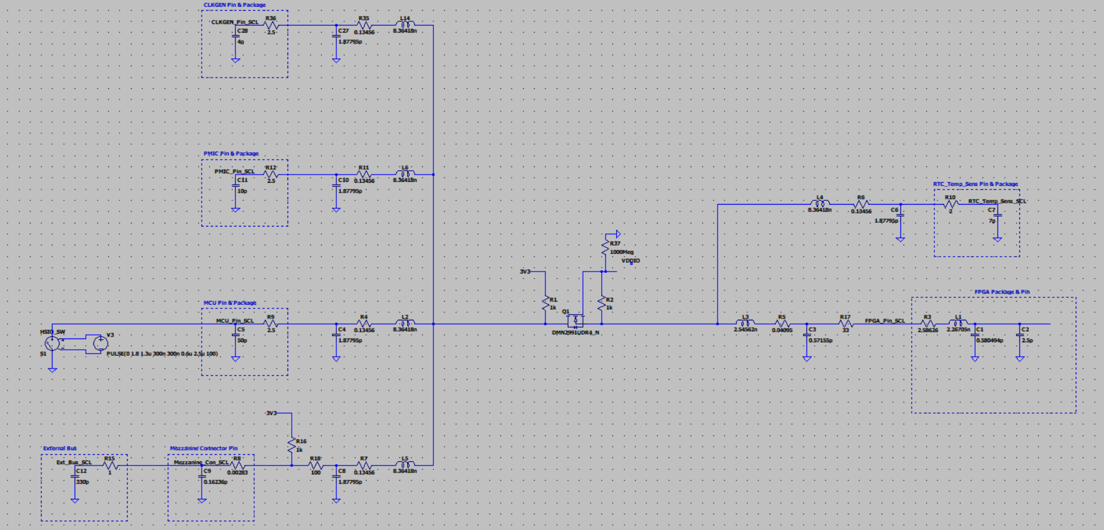The height and width of the screenshot is (530, 1104).
Task: Click capacitor C27 symbol
Action: (336, 36)
